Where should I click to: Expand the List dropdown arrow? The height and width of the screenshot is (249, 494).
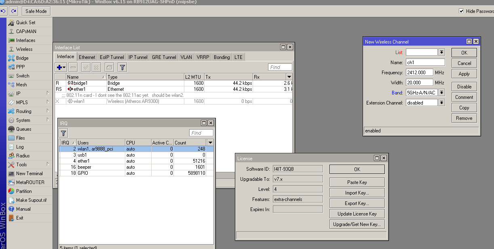[442, 52]
